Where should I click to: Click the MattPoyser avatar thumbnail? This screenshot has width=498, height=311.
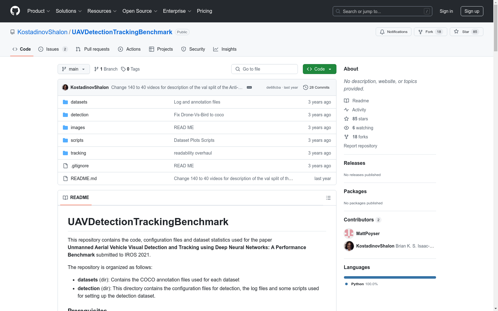(x=349, y=234)
